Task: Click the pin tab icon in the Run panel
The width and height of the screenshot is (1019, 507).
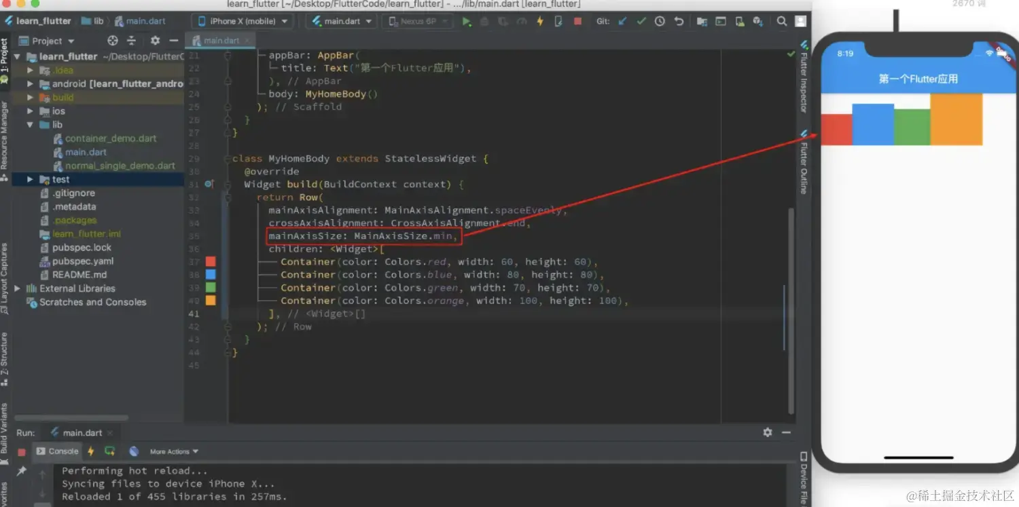Action: coord(22,470)
